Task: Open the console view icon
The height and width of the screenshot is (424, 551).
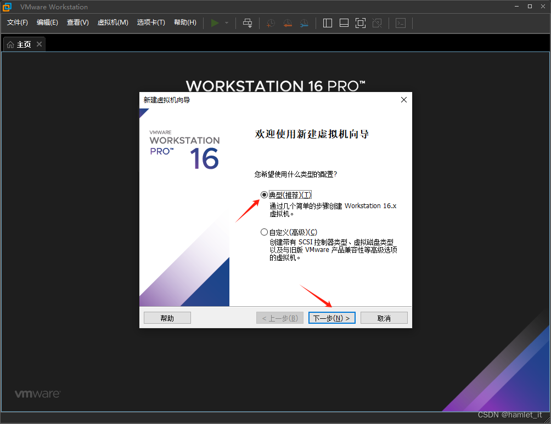Action: [x=401, y=23]
